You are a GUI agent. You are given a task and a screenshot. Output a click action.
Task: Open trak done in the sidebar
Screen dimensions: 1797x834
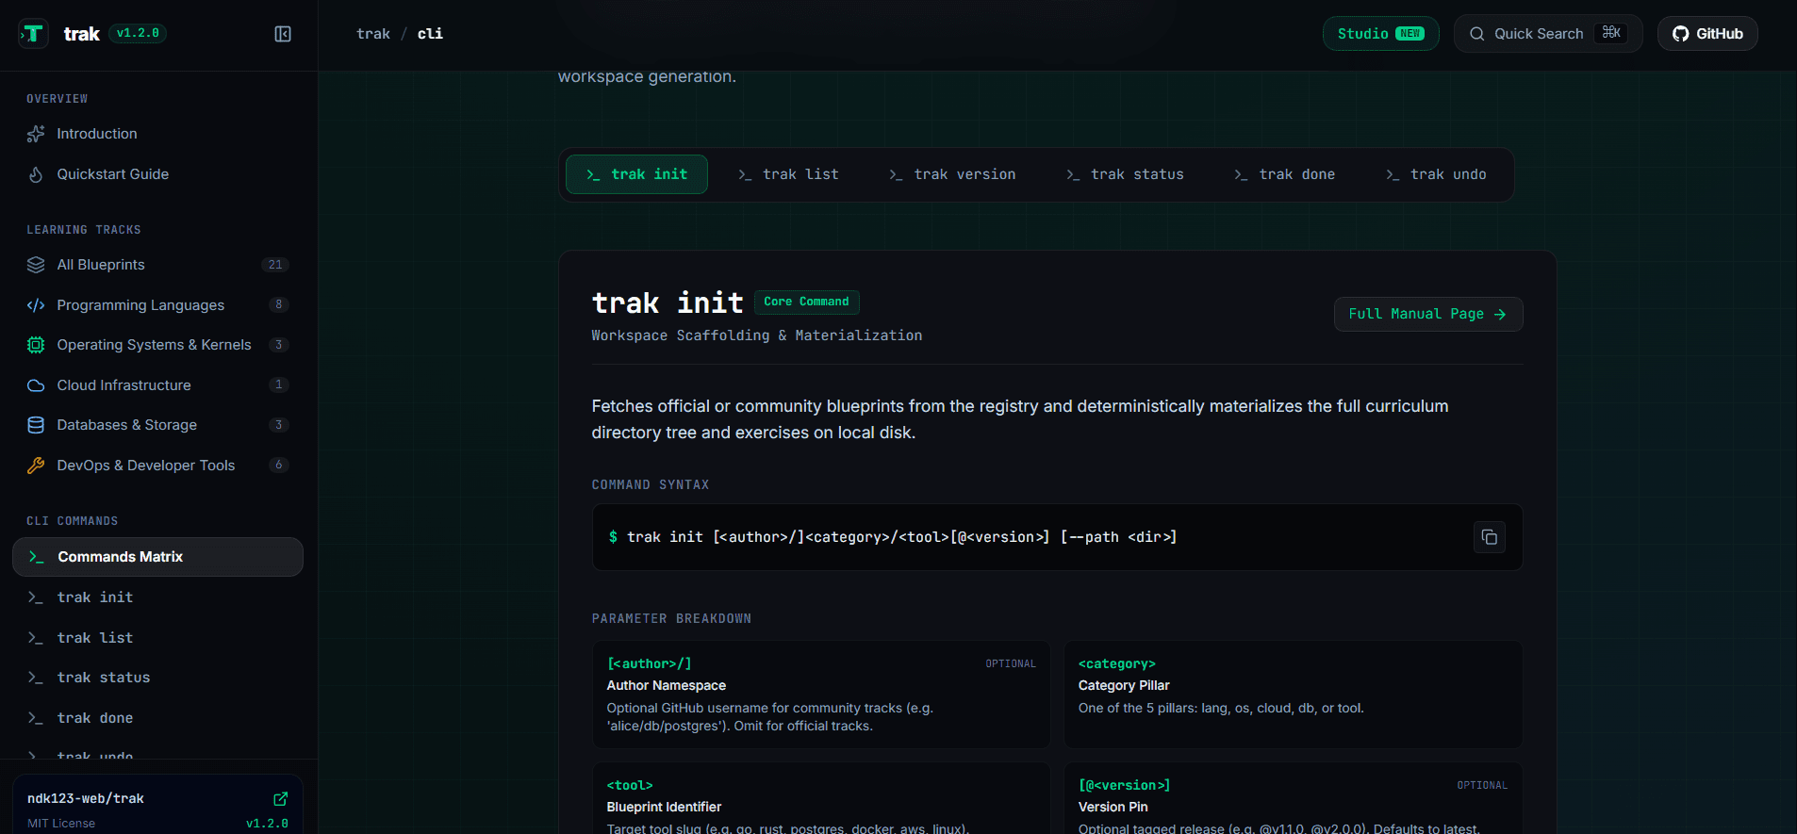pyautogui.click(x=157, y=718)
